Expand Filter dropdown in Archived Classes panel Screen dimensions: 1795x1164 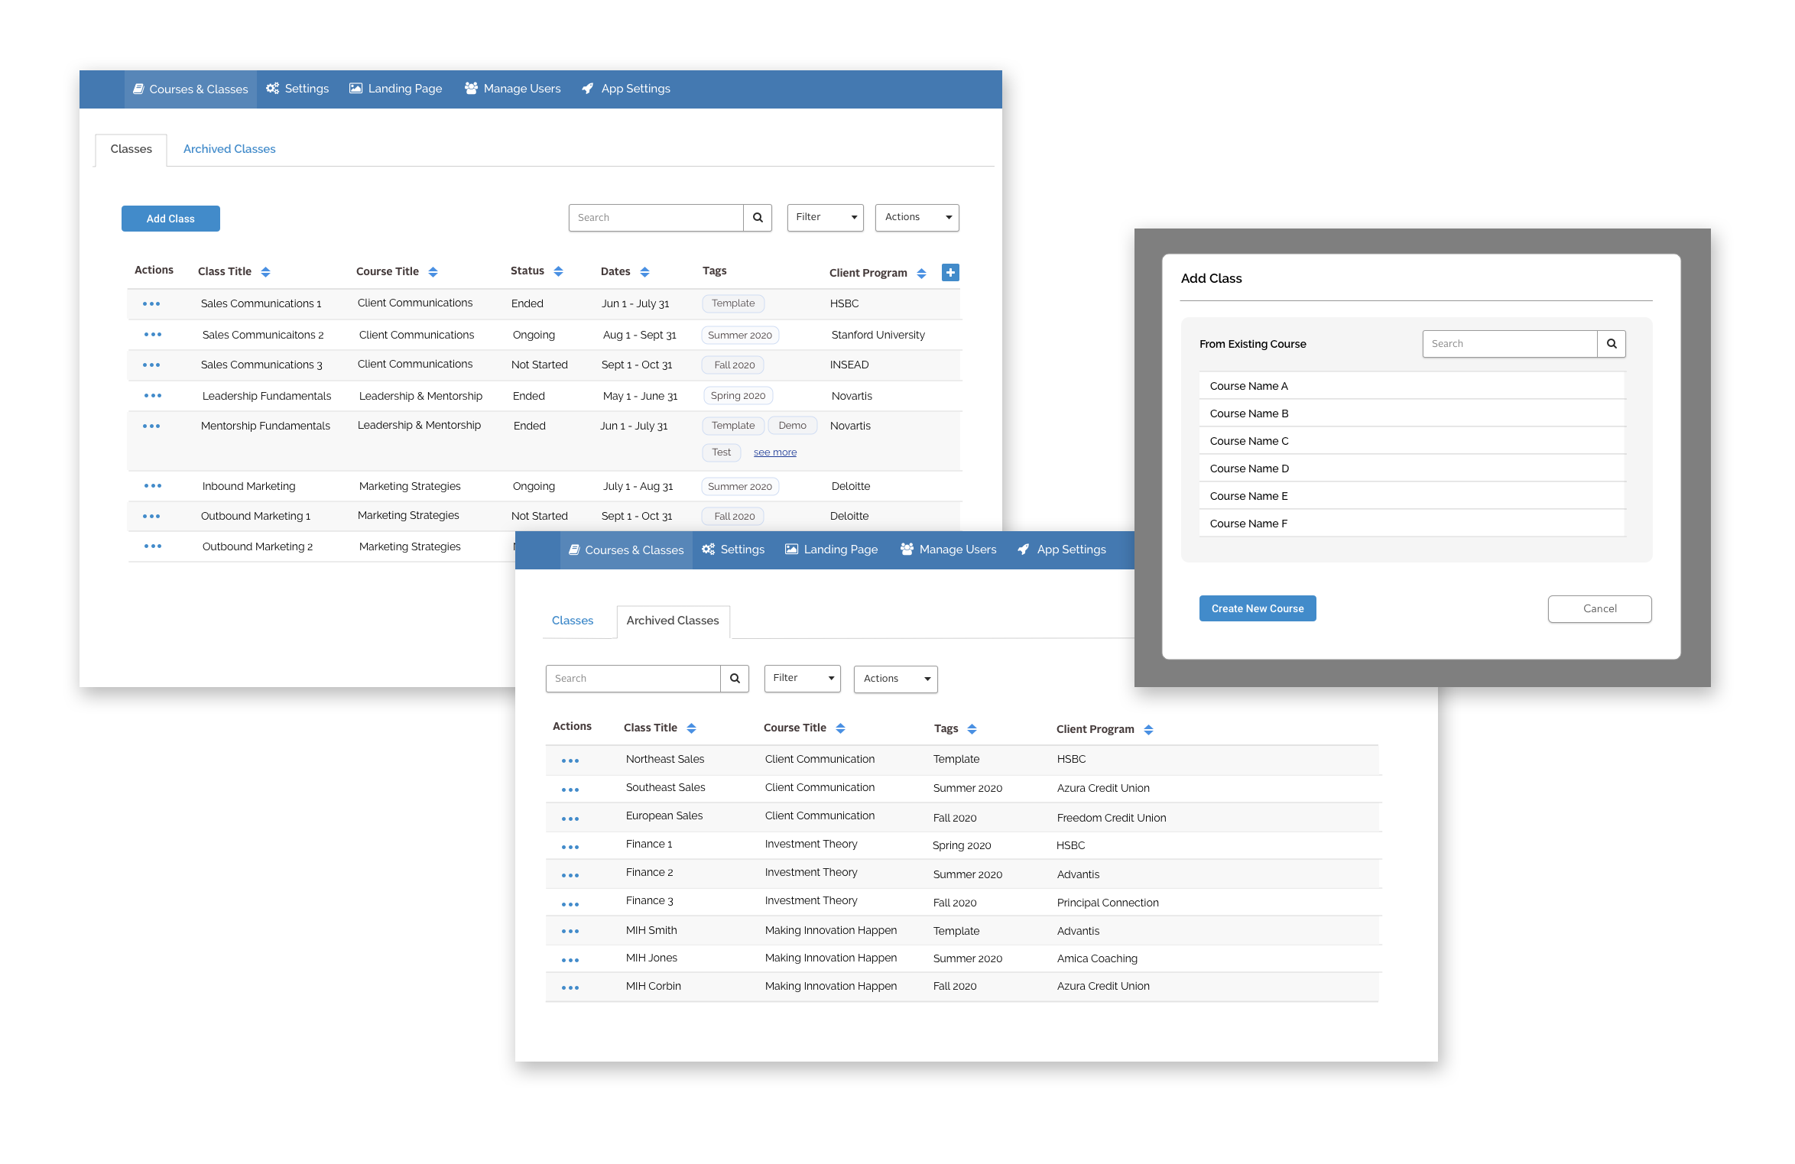point(802,679)
